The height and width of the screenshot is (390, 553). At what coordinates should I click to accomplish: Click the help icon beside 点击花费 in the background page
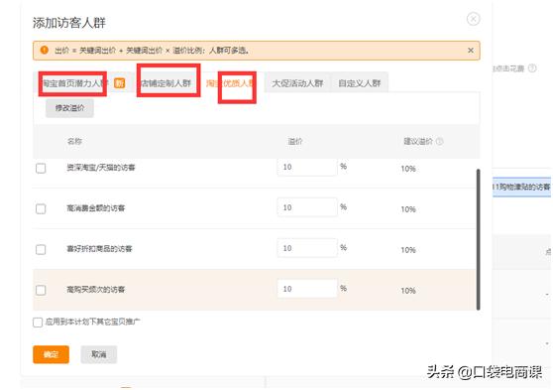coord(532,68)
